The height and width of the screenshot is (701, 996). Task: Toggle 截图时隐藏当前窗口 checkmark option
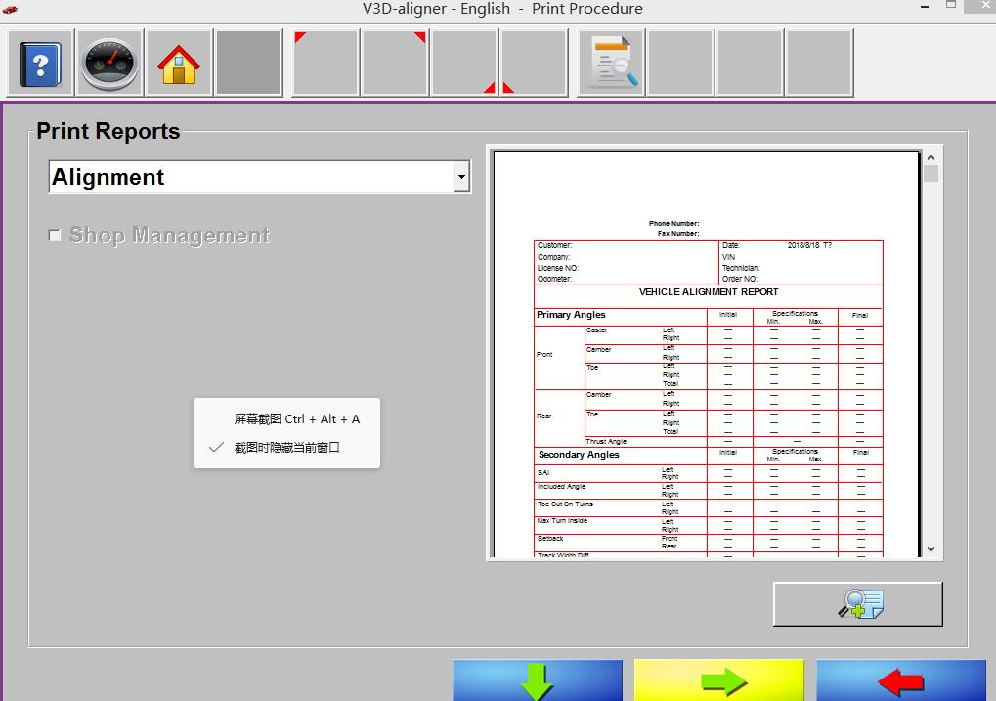tap(286, 448)
